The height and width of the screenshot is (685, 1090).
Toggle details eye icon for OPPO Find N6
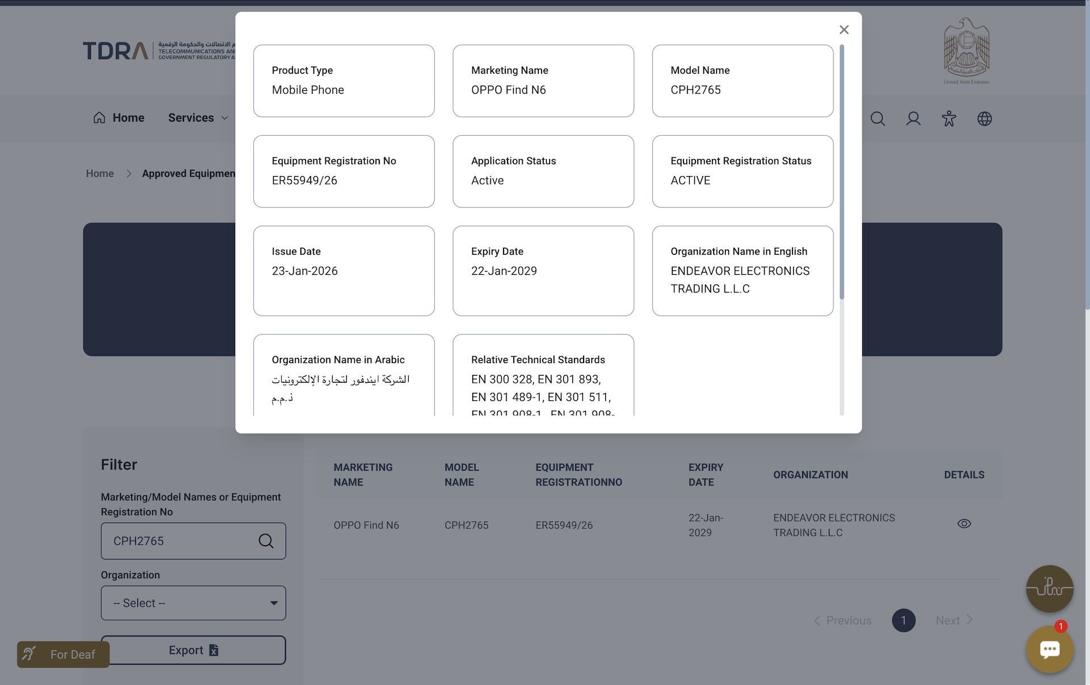coord(964,524)
